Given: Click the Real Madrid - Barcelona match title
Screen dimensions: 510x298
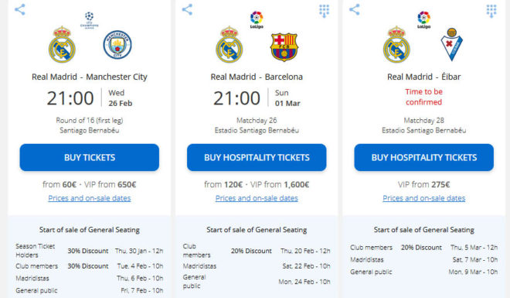Looking at the screenshot, I should (x=257, y=77).
